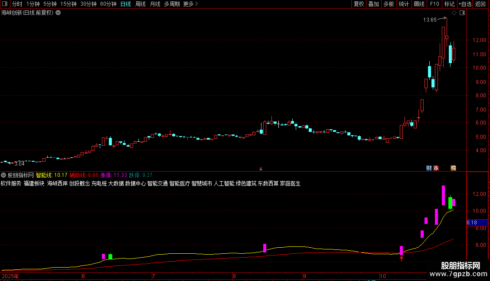
Task: Switch to 月线 monthly chart
Action: coord(155,4)
